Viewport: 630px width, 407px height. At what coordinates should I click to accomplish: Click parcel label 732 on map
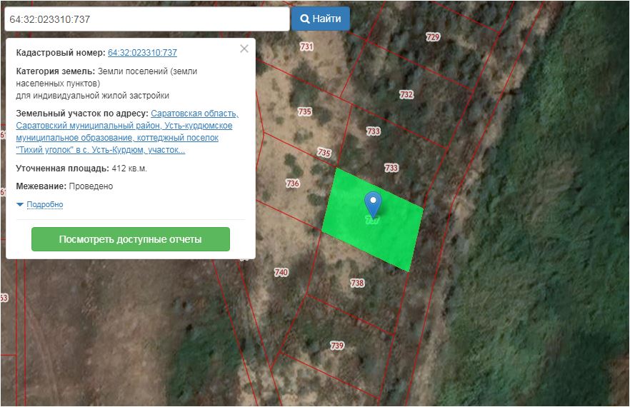pyautogui.click(x=406, y=94)
